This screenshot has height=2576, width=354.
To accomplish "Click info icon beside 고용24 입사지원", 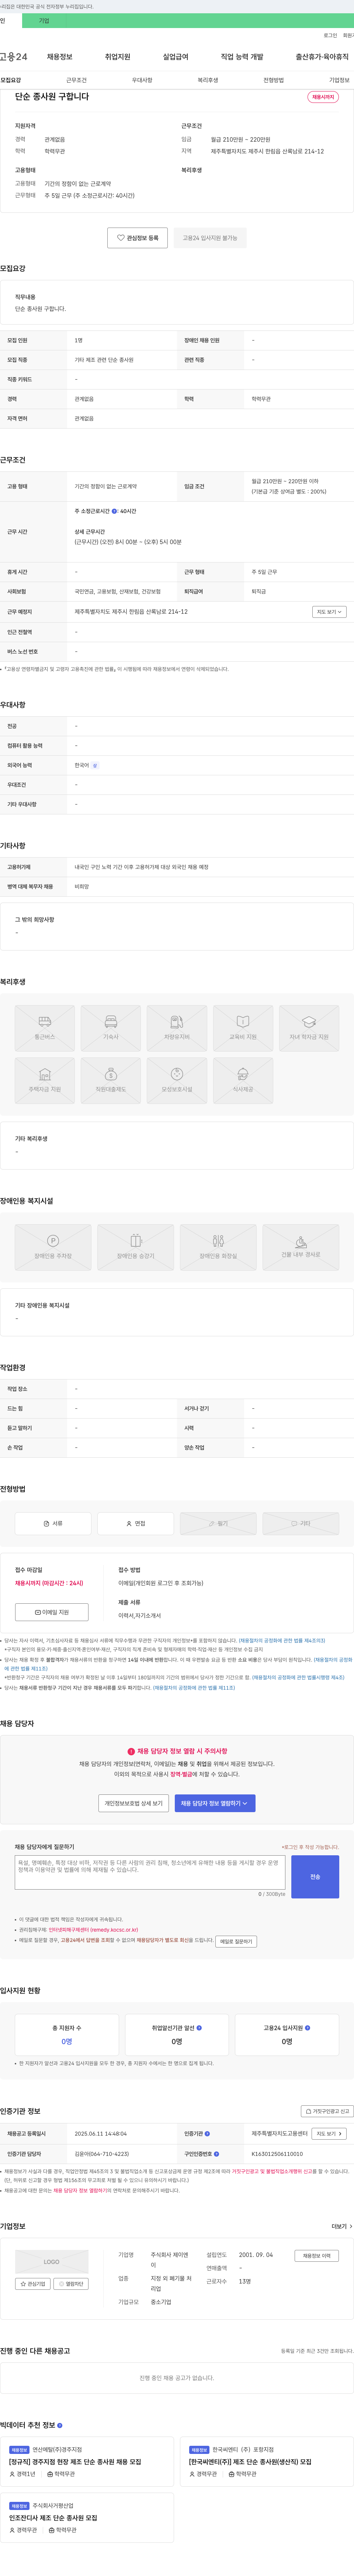I will pyautogui.click(x=308, y=2028).
